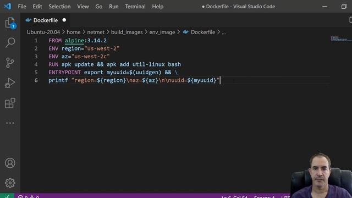Open the Selection menu
The image size is (352, 198).
pyautogui.click(x=59, y=7)
